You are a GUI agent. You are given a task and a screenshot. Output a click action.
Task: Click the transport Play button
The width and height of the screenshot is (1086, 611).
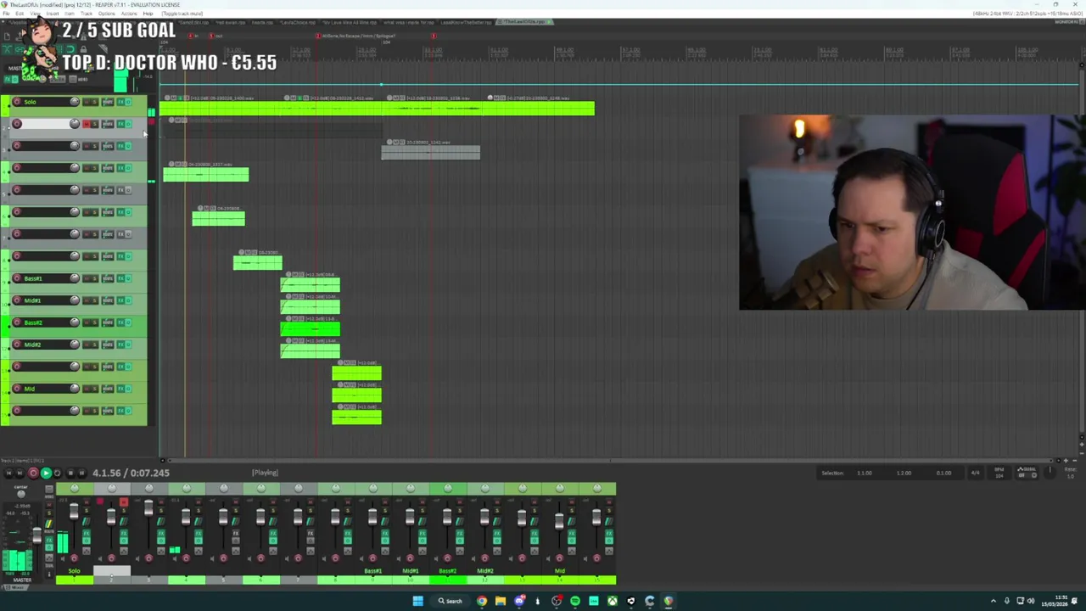(x=46, y=473)
